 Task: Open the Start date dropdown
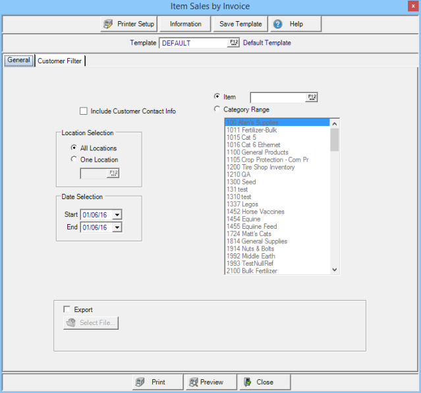[117, 214]
